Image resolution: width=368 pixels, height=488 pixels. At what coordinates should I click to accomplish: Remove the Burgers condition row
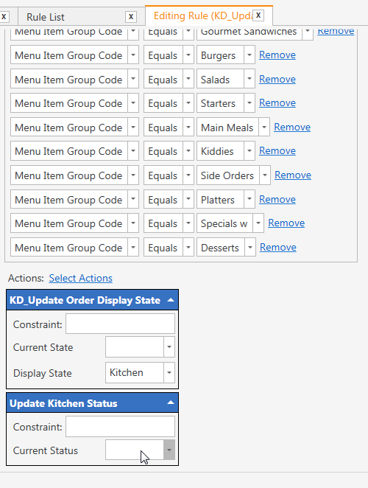click(277, 55)
